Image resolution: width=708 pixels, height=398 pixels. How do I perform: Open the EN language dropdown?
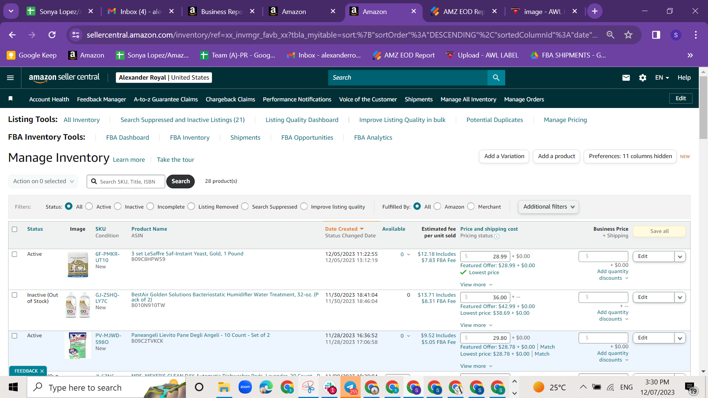(x=662, y=78)
